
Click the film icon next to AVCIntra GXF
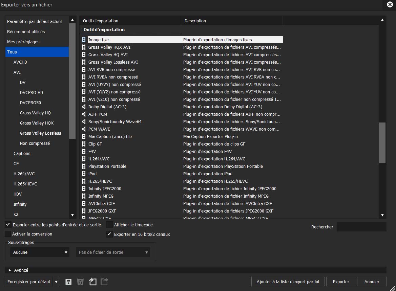[x=84, y=203]
